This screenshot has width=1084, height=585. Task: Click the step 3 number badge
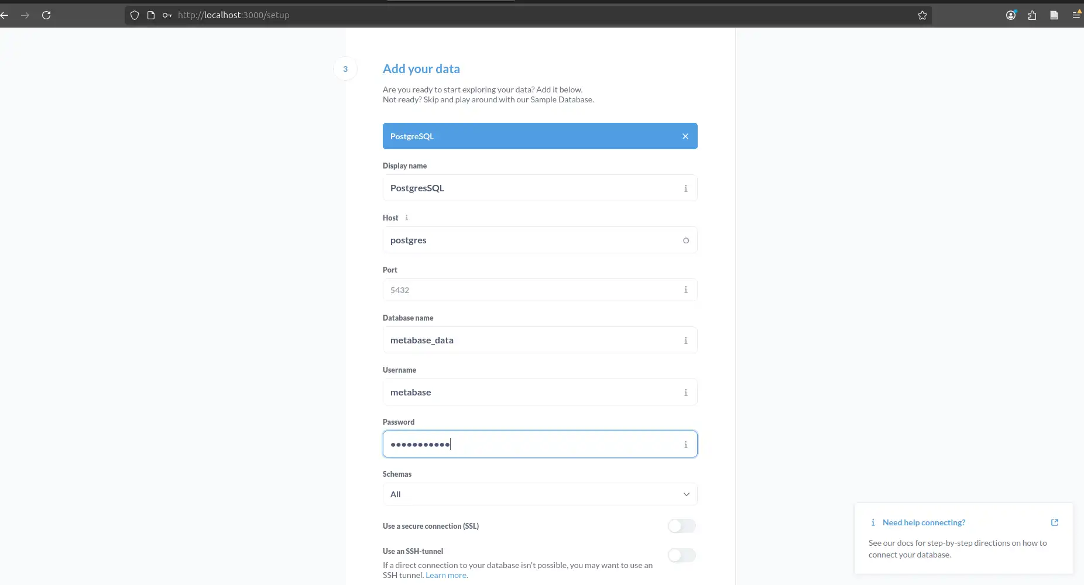pyautogui.click(x=345, y=69)
